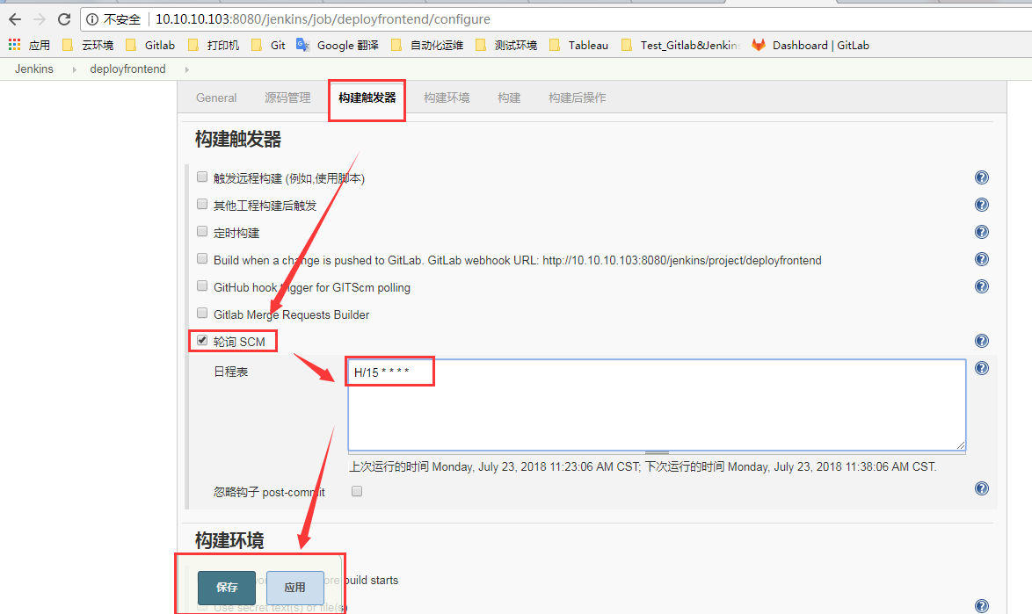This screenshot has width=1032, height=614.
Task: Go back using the browser back arrow
Action: [x=14, y=19]
